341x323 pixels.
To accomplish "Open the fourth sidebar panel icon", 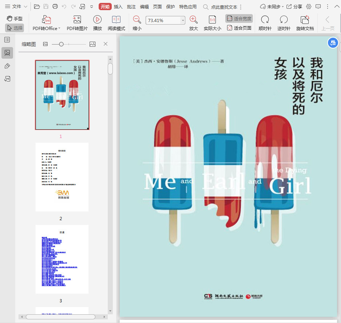I will point(7,79).
